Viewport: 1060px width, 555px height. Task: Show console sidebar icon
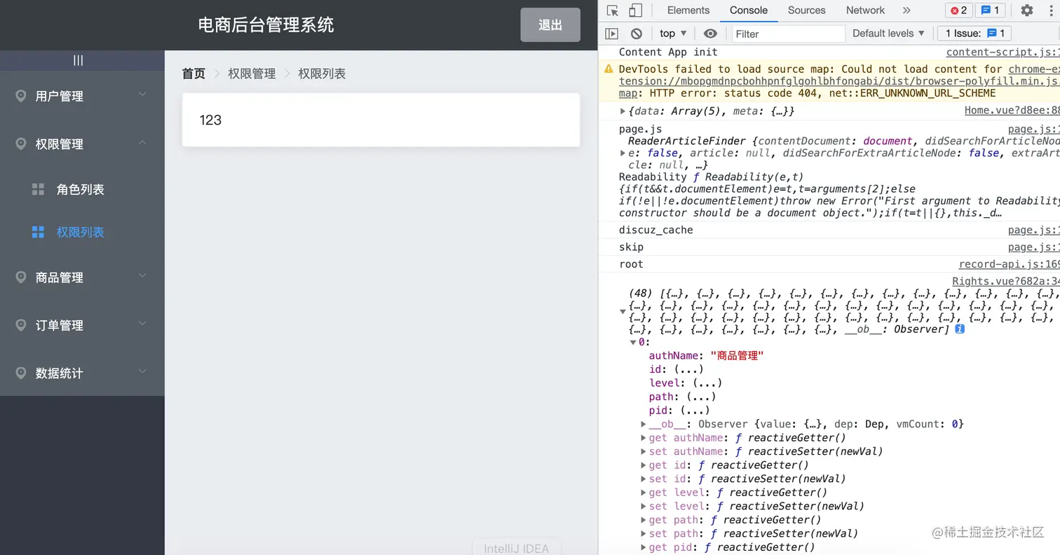pyautogui.click(x=612, y=34)
